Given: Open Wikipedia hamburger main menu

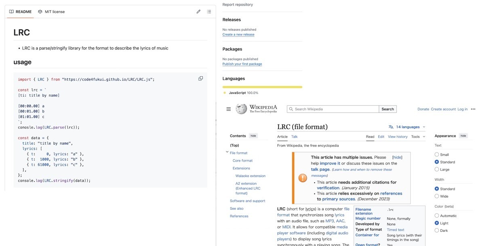Looking at the screenshot, I should click(x=229, y=109).
